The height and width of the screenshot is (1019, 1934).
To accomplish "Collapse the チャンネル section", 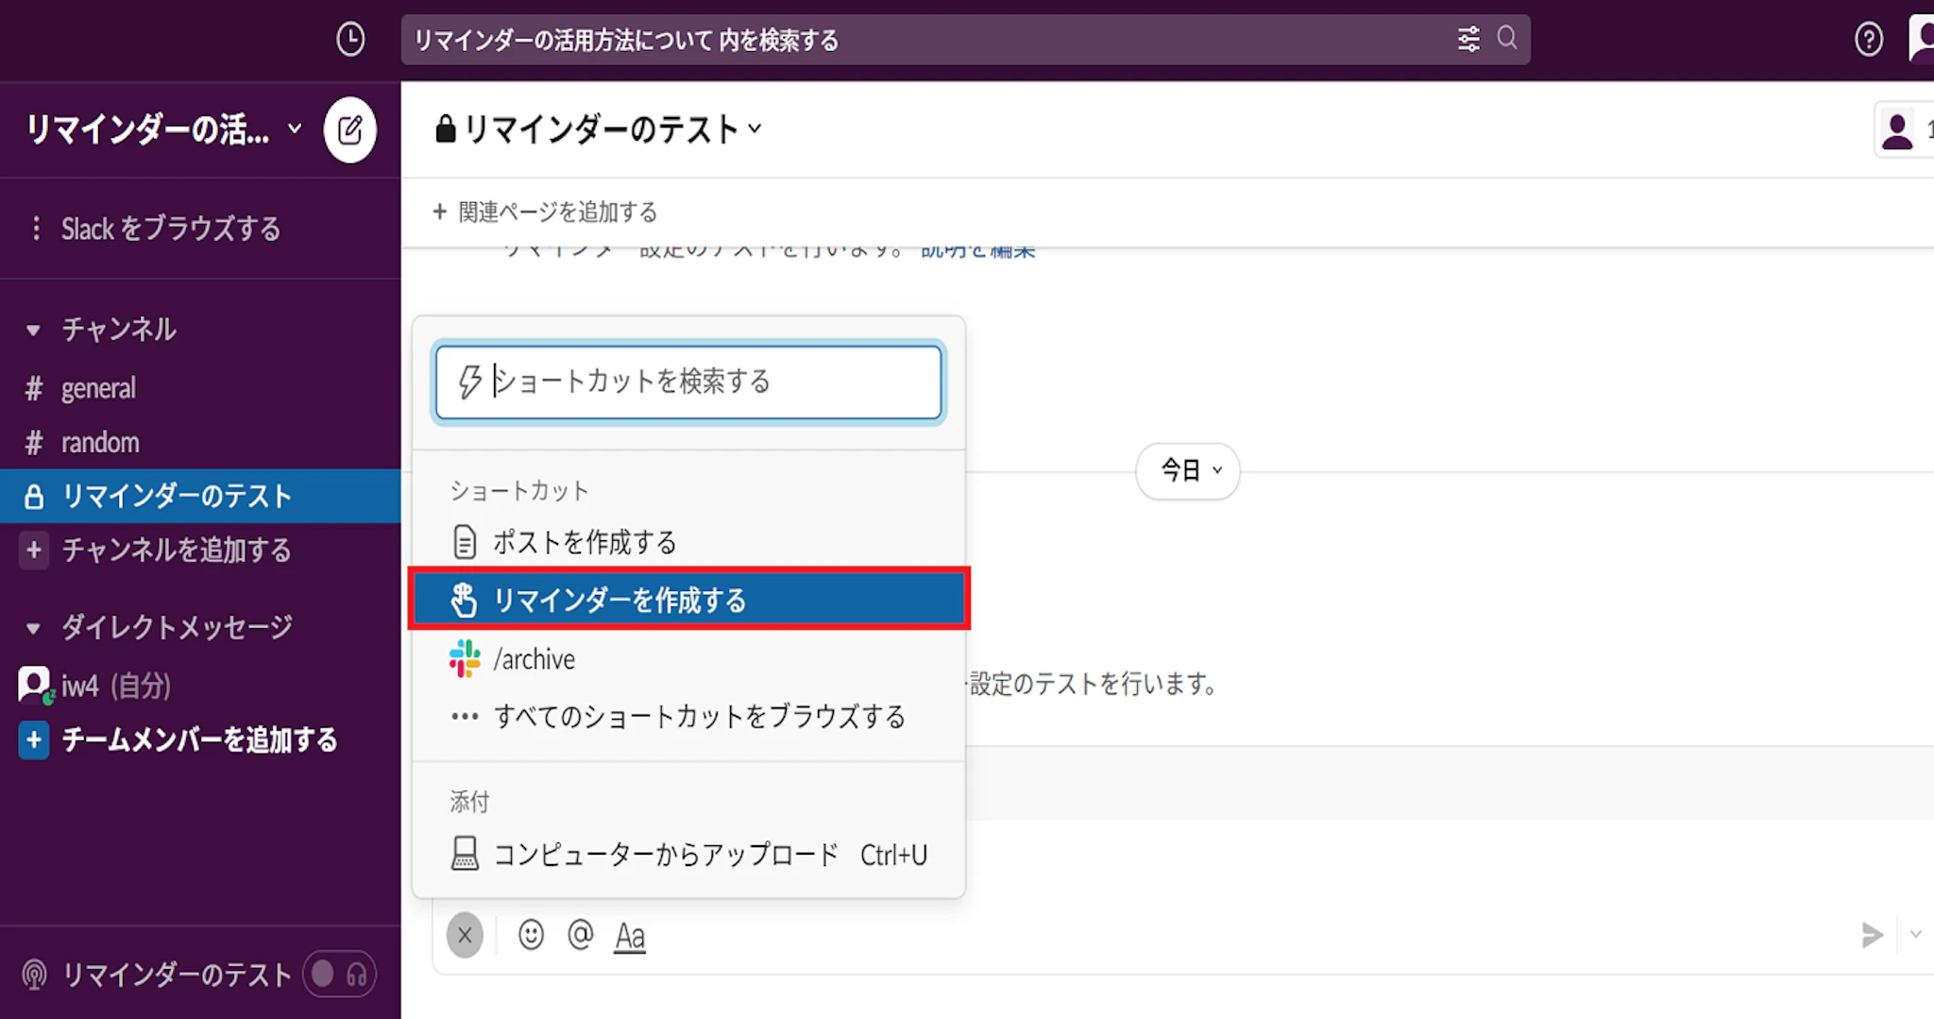I will pyautogui.click(x=33, y=330).
